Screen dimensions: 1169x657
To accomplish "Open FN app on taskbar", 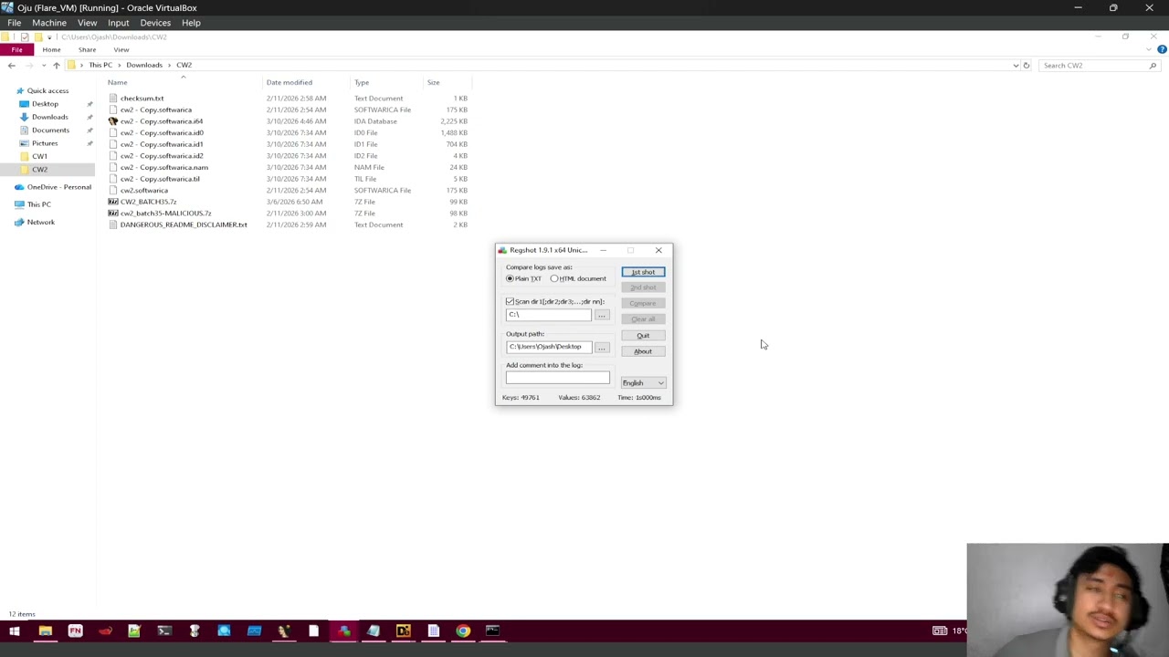I will 75,631.
